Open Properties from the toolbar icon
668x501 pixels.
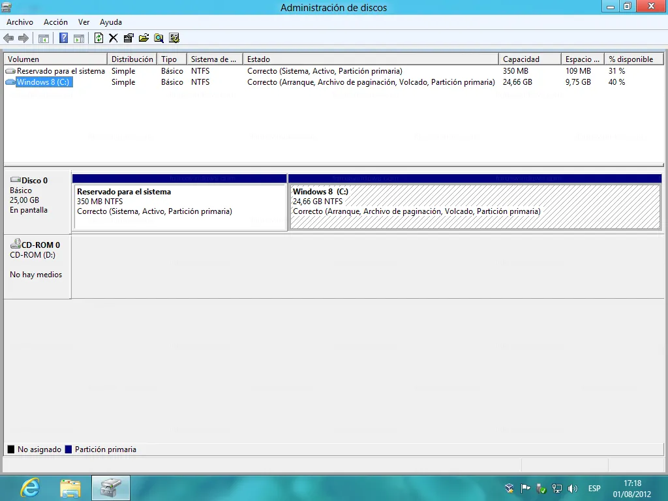point(129,38)
